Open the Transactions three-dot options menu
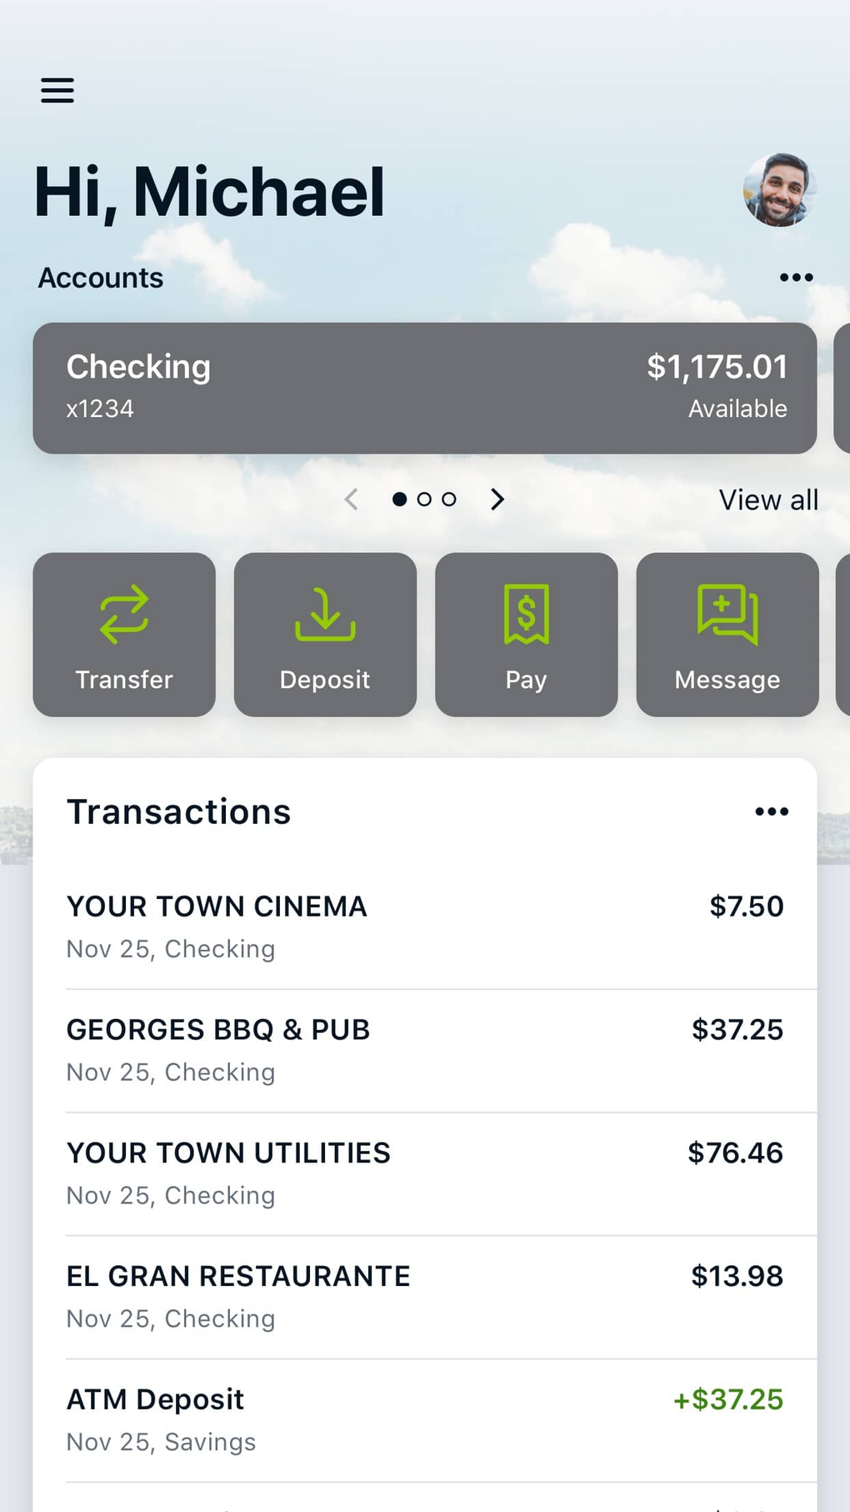The image size is (850, 1512). coord(772,811)
